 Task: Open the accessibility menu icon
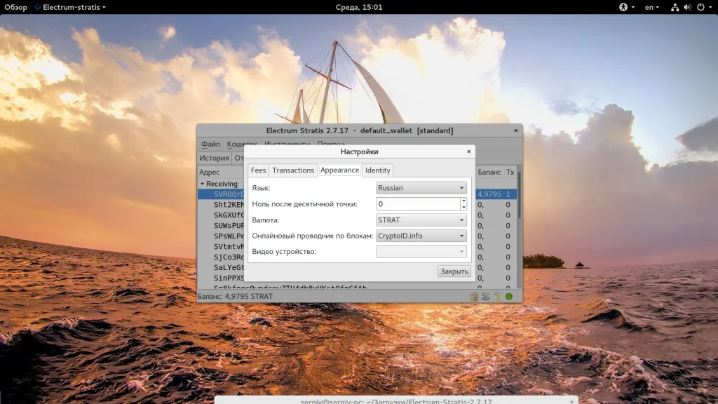[622, 7]
